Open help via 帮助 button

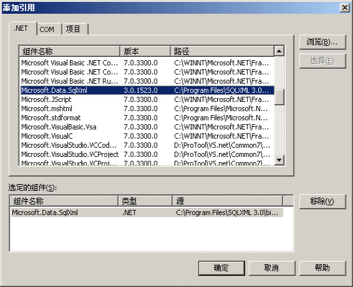pyautogui.click(x=322, y=268)
